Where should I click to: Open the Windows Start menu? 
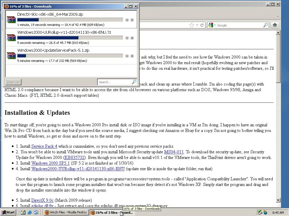(8, 213)
